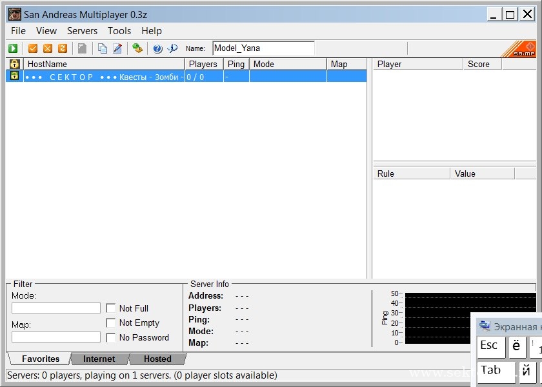Enable the Not Empty filter checkbox

tap(110, 322)
